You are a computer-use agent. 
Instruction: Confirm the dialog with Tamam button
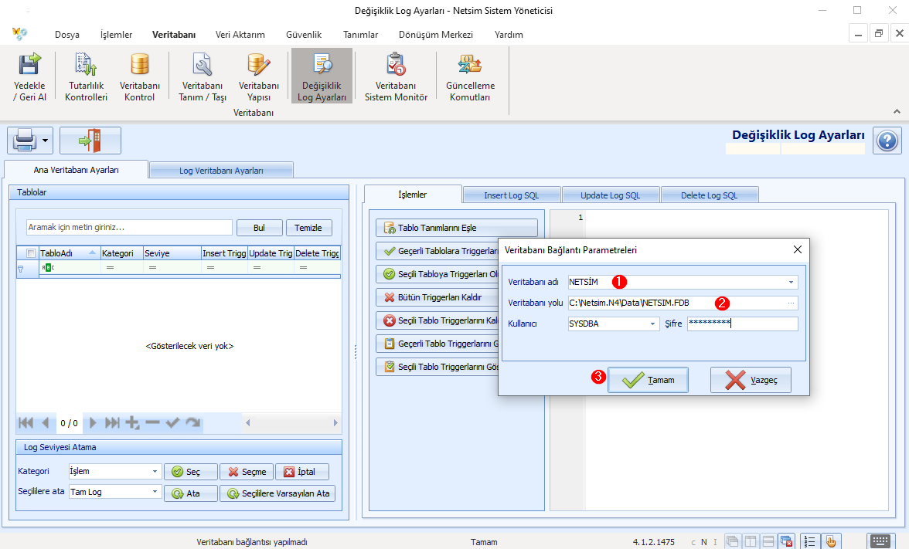click(648, 380)
